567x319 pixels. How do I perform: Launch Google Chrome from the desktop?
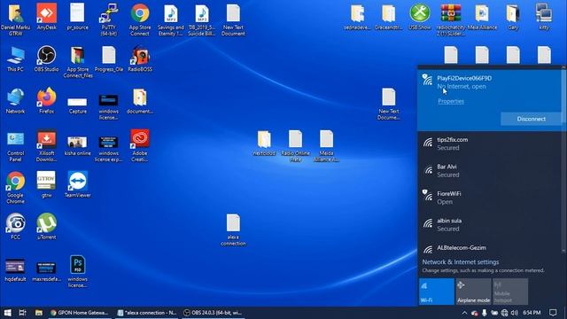(x=15, y=188)
